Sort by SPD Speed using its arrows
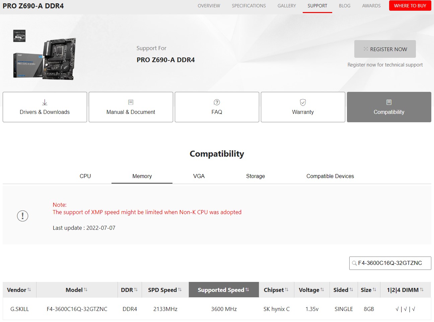 tap(180, 290)
